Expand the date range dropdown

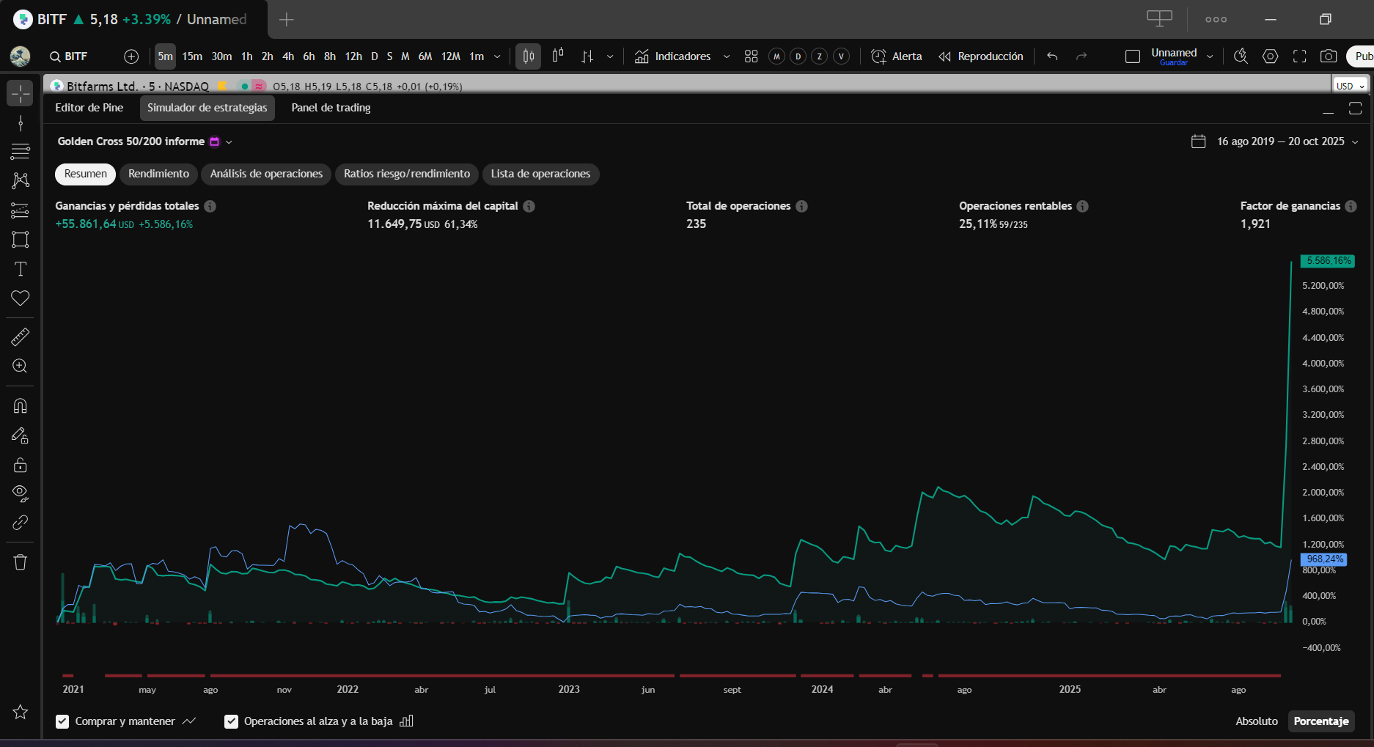pos(1354,141)
